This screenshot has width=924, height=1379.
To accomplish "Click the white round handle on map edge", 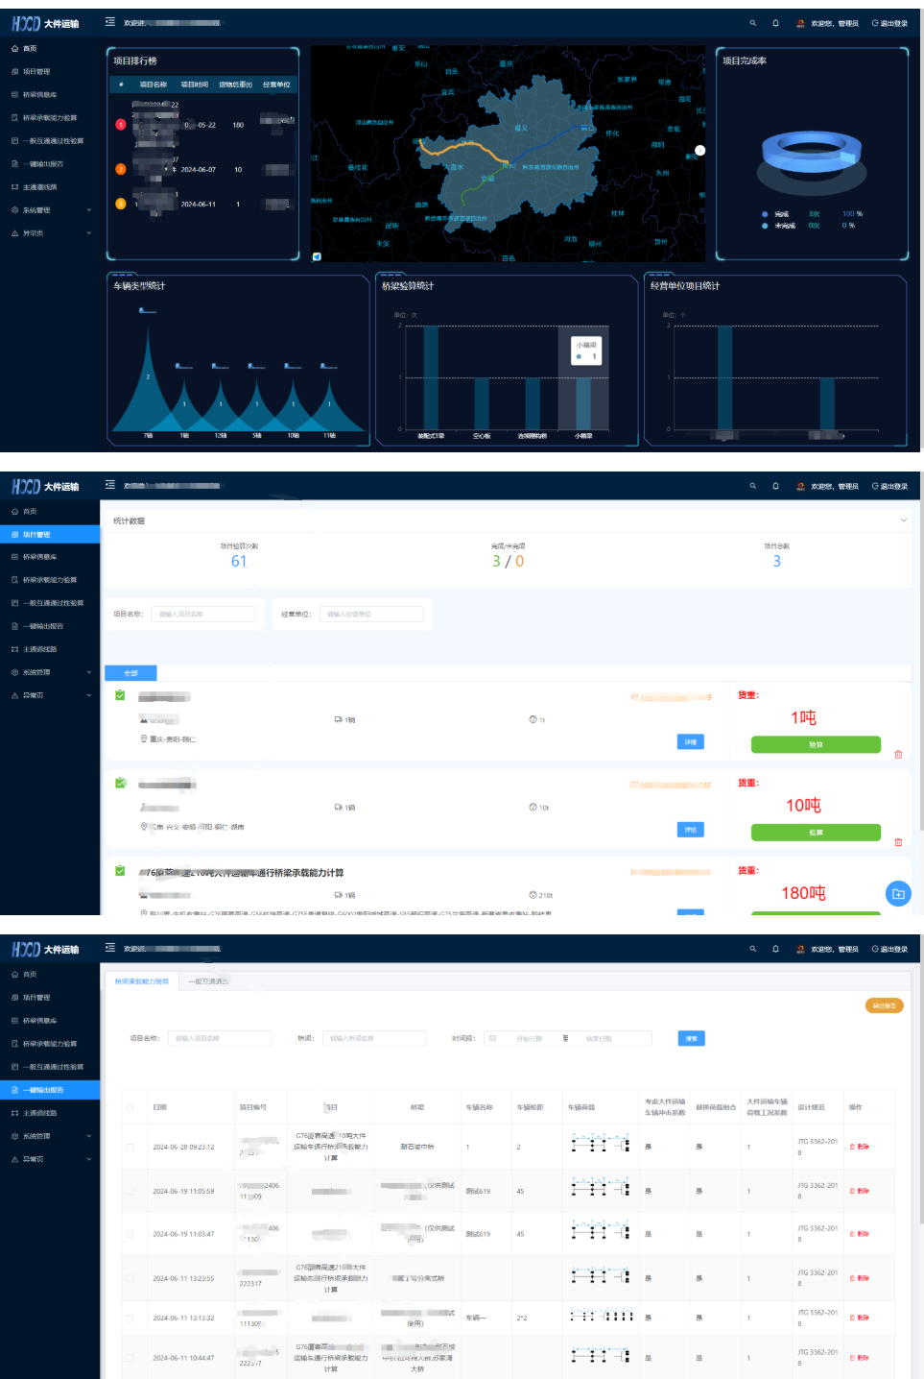I will [x=700, y=150].
